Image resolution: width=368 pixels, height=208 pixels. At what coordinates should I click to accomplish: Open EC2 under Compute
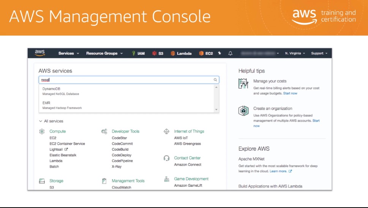pos(53,138)
